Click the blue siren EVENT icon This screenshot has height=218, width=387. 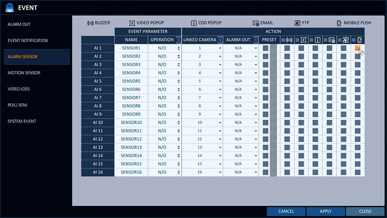10,7
